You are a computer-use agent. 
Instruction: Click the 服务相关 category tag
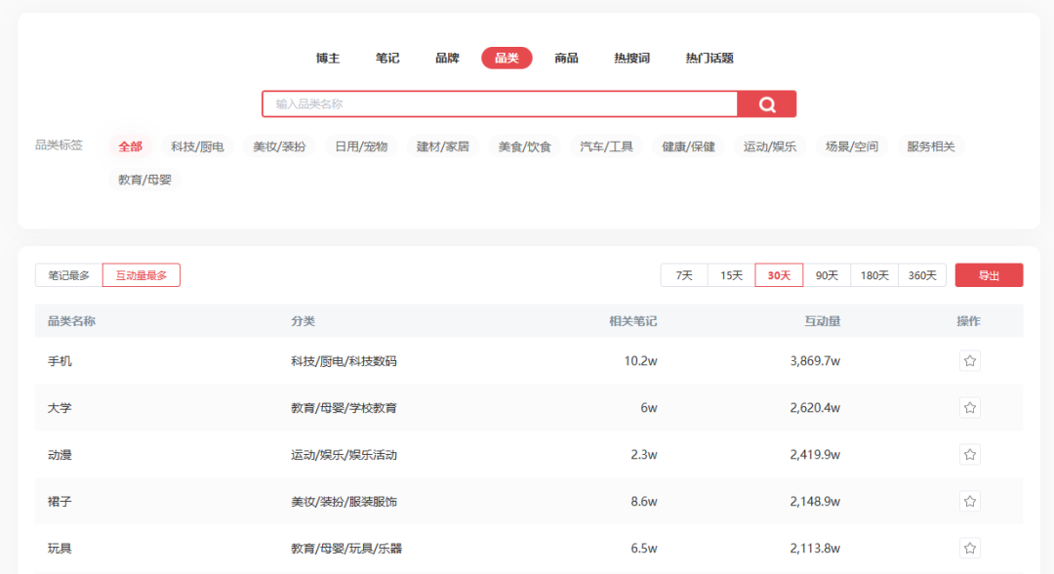click(x=929, y=145)
